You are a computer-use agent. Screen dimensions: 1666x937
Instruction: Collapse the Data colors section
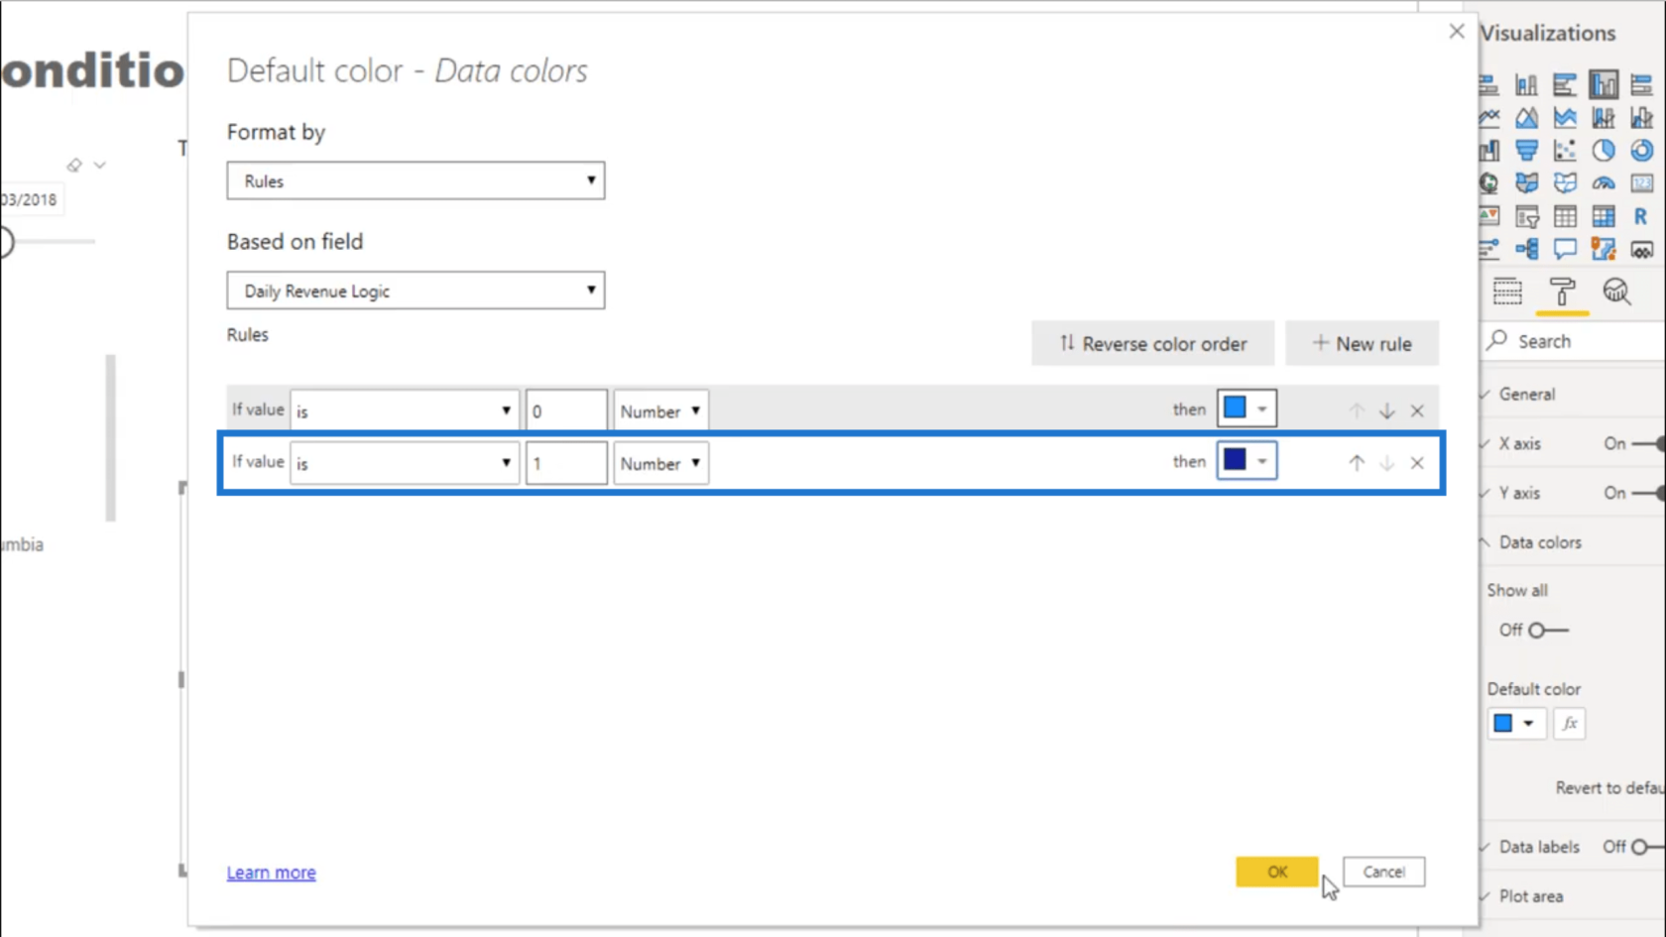[x=1539, y=542]
